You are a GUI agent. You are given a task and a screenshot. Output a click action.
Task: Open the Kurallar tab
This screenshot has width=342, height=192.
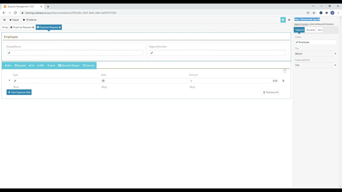(311, 30)
